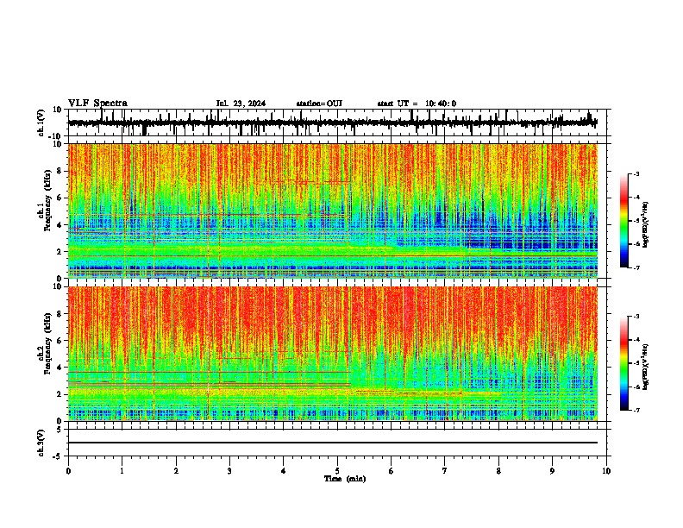This screenshot has width=683, height=528.
Task: Click the ch.2 spectrogram plot
Action: click(x=333, y=354)
